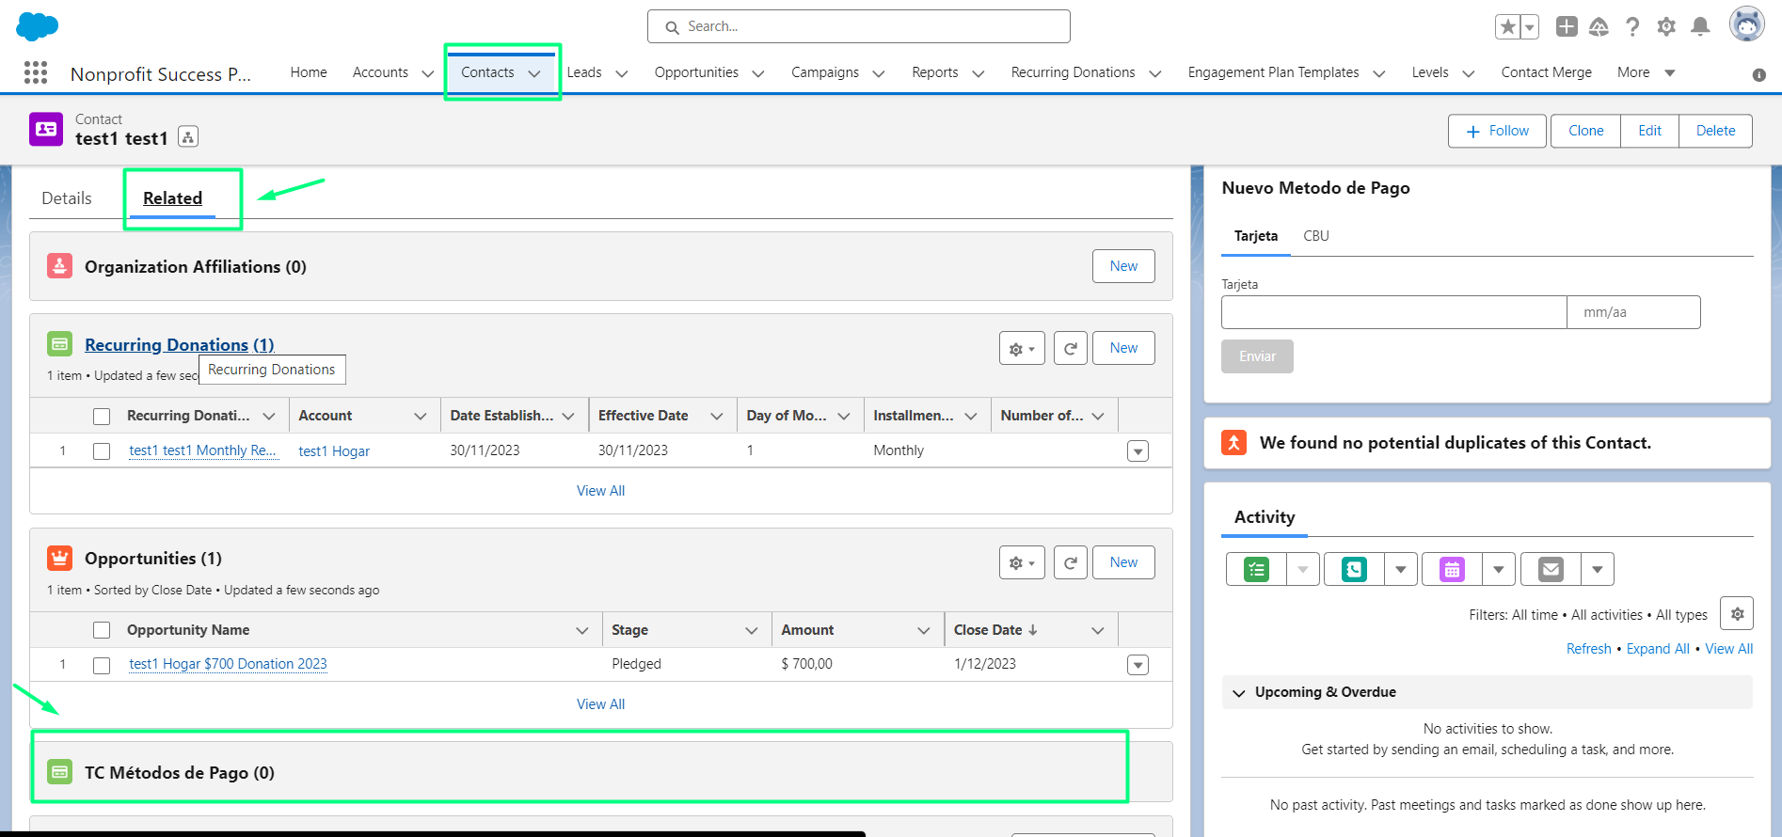Select all Recurring Donations rows checkbox

102,416
